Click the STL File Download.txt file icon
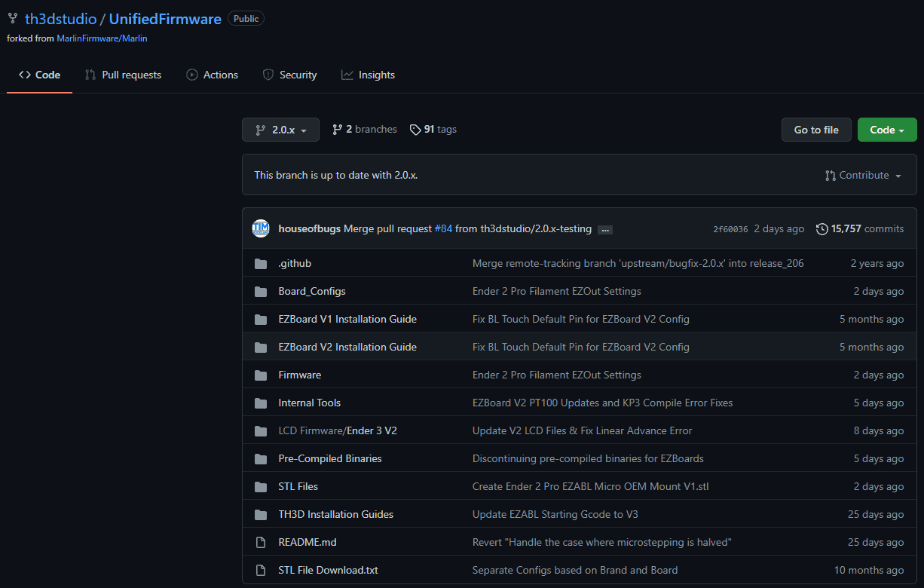The width and height of the screenshot is (924, 588). (x=261, y=571)
